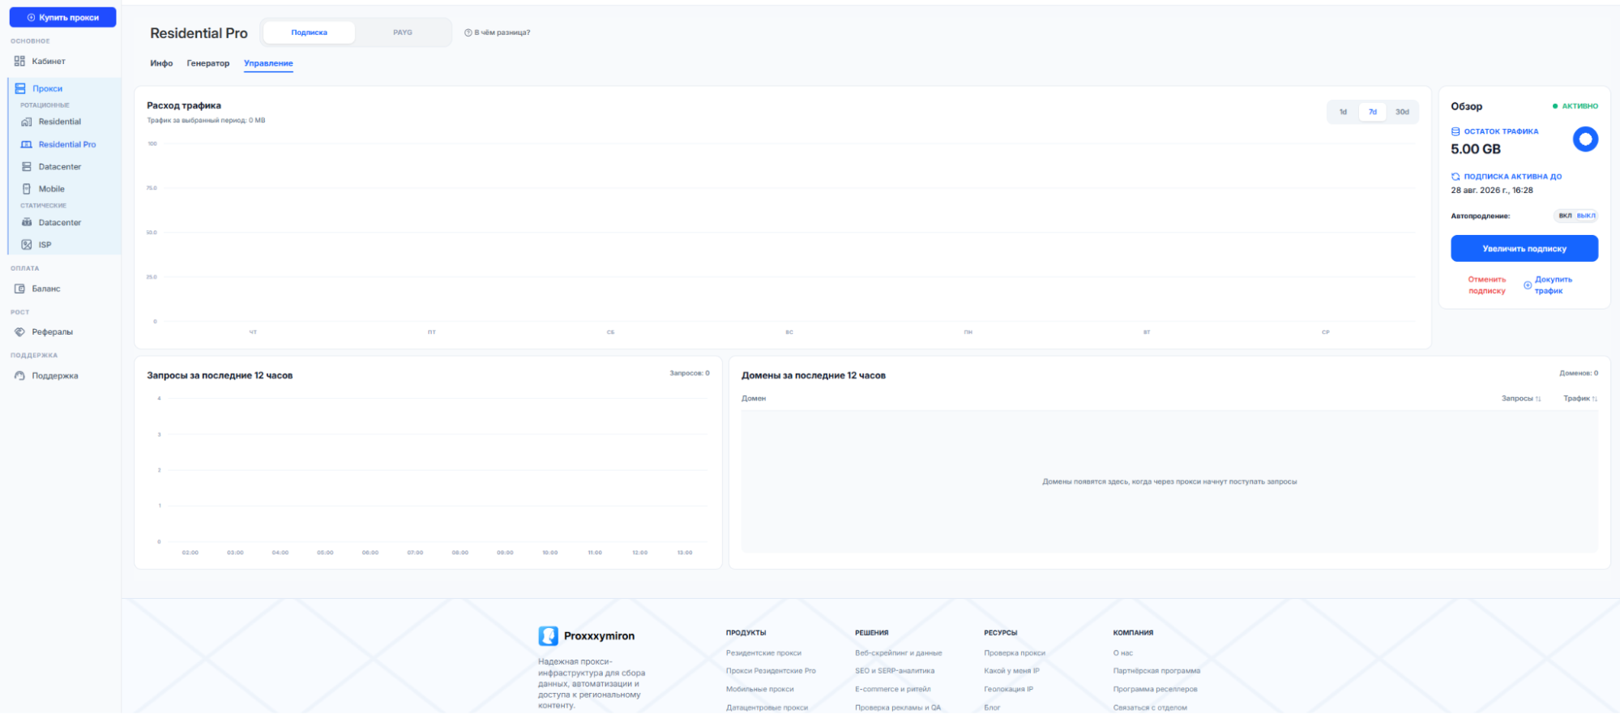
Task: Turn auto-renewal ВКЛ on
Action: (1565, 216)
